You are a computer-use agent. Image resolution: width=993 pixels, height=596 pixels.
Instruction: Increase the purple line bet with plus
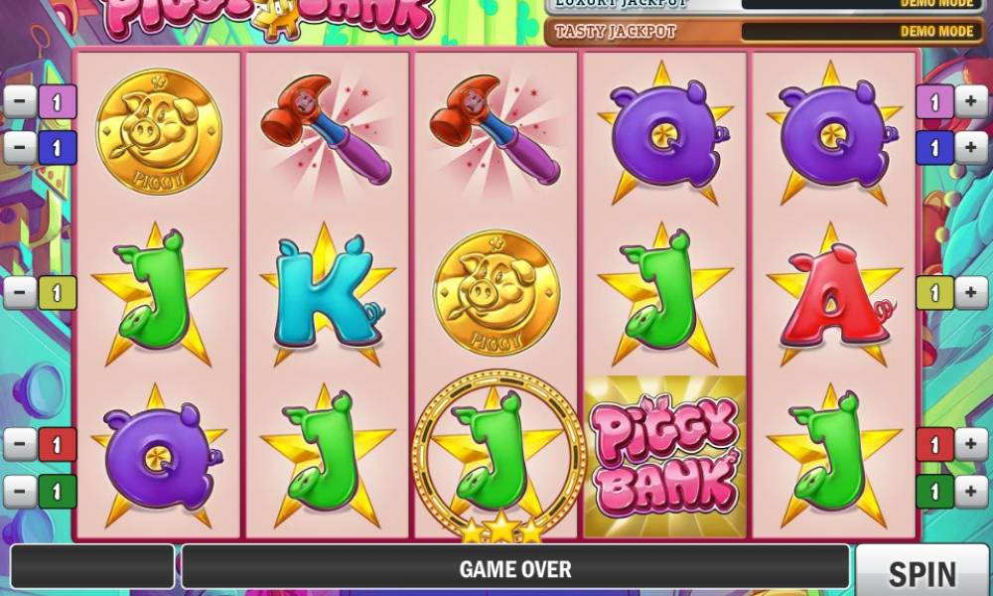click(971, 102)
